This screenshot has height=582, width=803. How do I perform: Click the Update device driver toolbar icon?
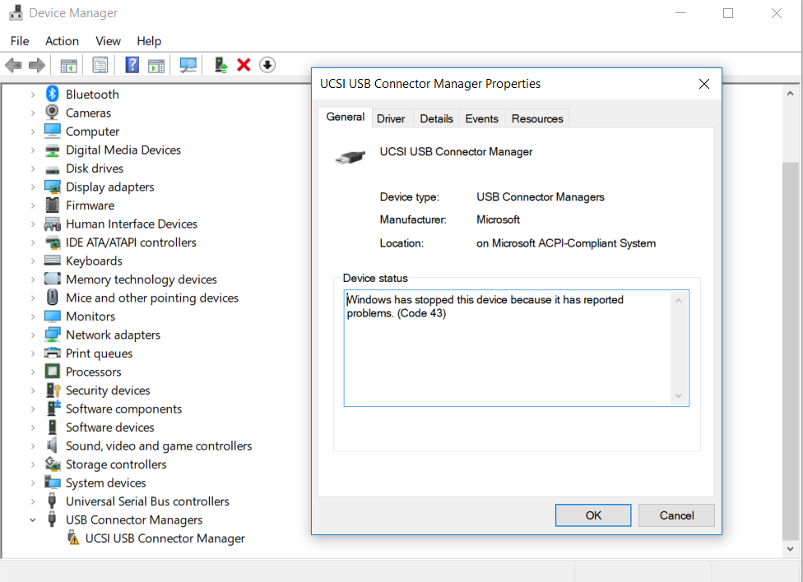[220, 65]
